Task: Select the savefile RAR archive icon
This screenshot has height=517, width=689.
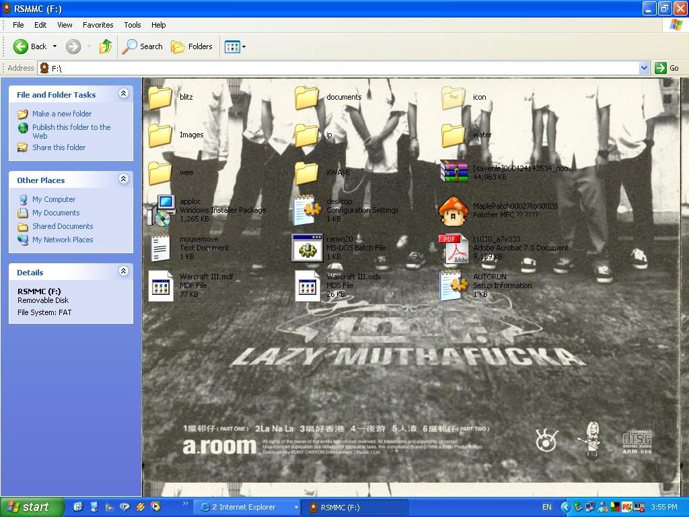Action: tap(454, 172)
